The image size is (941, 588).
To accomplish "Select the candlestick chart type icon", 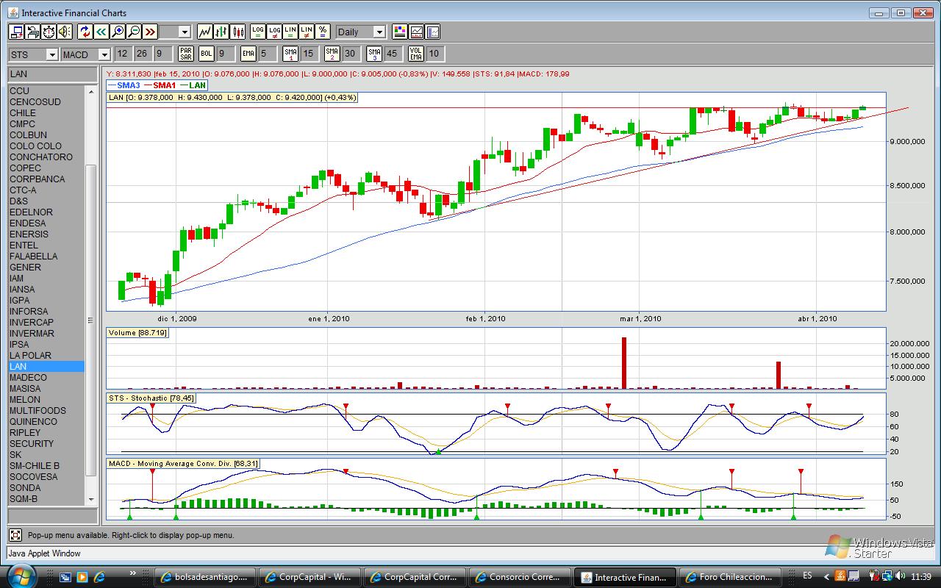I will tap(238, 32).
